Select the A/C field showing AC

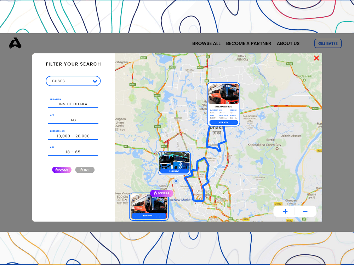73,120
